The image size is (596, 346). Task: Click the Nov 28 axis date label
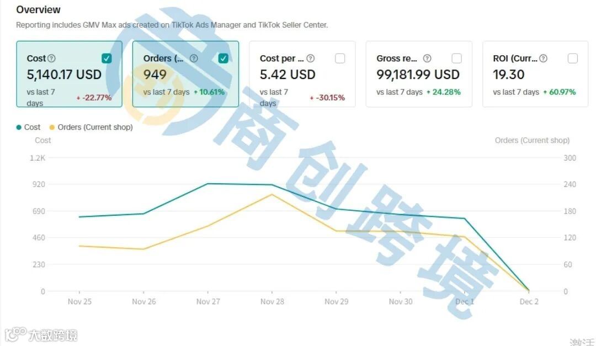click(x=272, y=302)
